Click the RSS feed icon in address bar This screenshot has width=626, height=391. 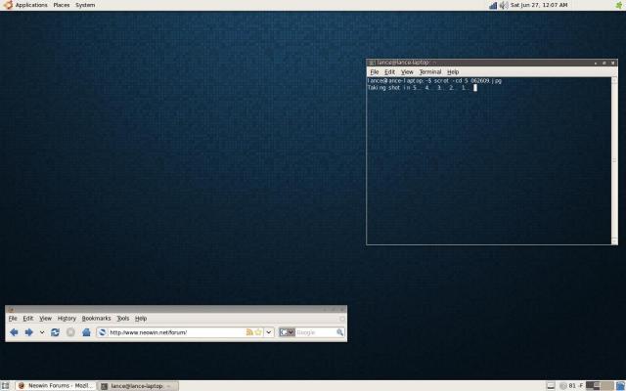coord(249,332)
